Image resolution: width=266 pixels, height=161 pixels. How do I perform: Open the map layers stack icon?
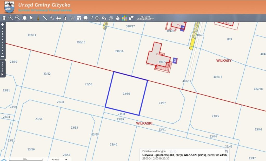coord(4,18)
